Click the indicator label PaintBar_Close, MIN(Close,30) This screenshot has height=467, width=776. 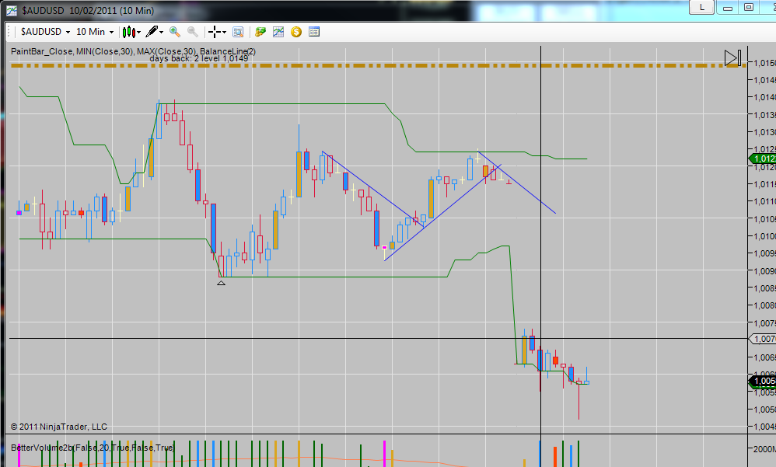pos(72,51)
